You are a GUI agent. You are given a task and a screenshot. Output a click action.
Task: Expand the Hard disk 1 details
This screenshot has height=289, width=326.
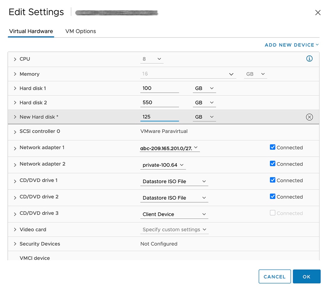15,88
